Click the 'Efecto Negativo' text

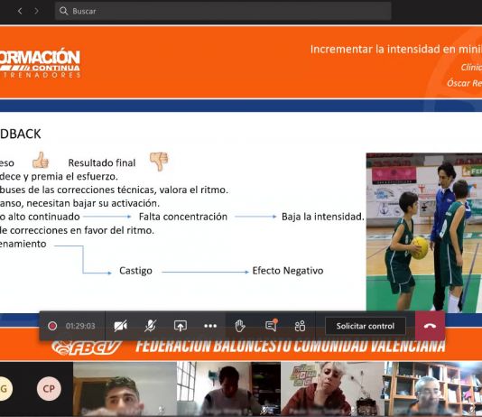288,271
